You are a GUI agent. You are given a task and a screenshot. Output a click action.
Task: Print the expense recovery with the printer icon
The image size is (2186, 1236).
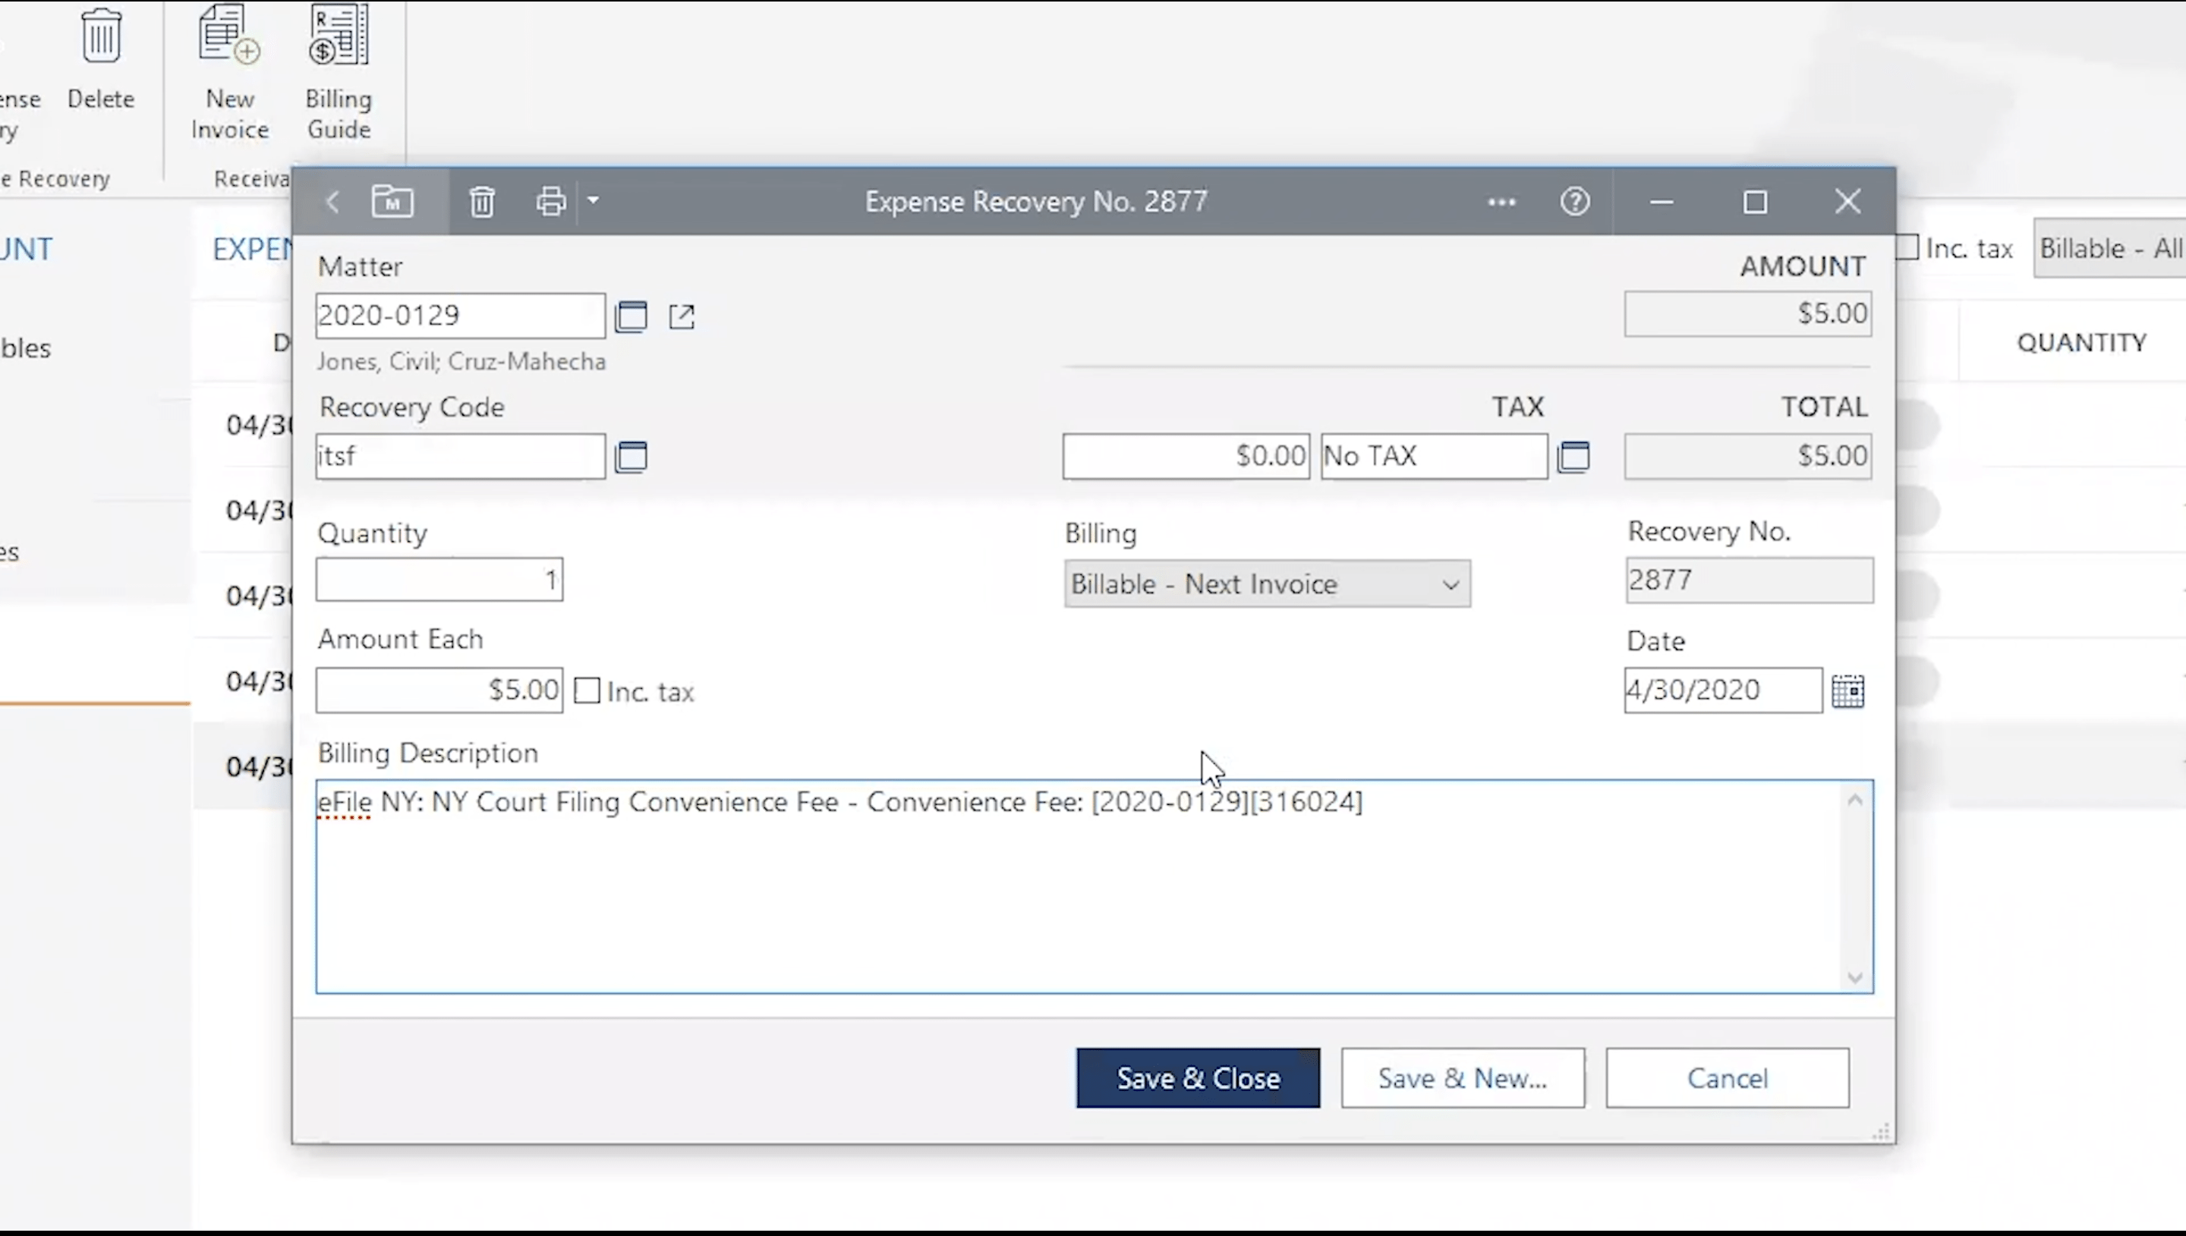550,202
